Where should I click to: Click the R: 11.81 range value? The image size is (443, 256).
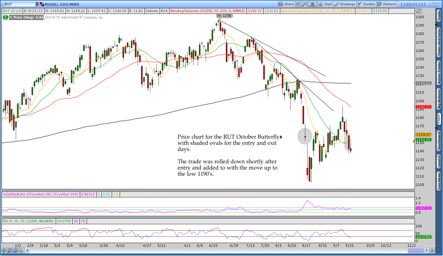tap(136, 11)
